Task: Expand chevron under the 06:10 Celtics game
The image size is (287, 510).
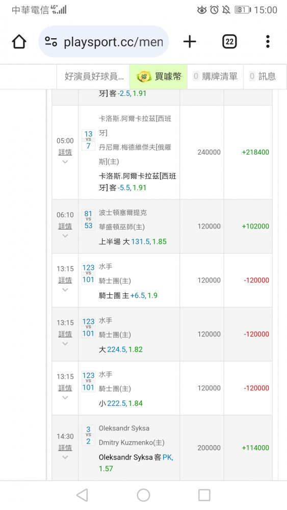Action: pos(65,236)
